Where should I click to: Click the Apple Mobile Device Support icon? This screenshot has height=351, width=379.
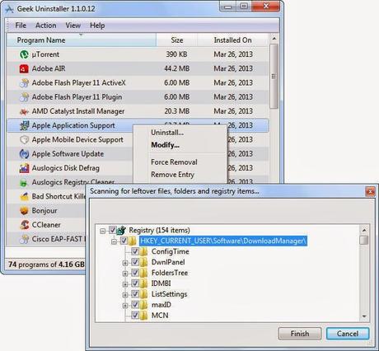tap(24, 139)
